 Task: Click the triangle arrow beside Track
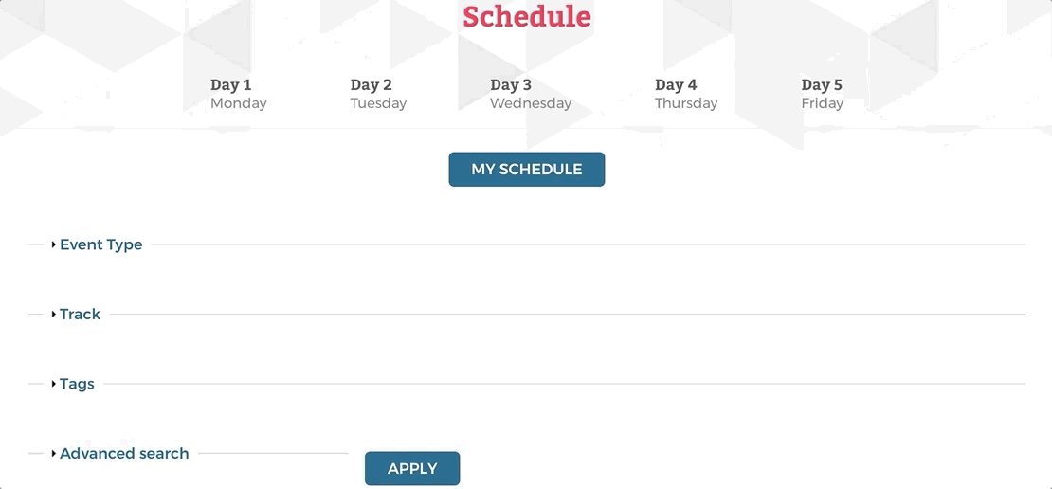point(54,314)
